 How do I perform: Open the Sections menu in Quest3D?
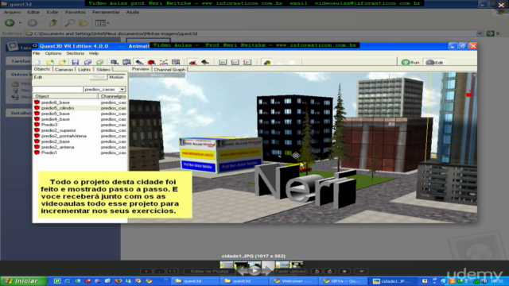[75, 53]
